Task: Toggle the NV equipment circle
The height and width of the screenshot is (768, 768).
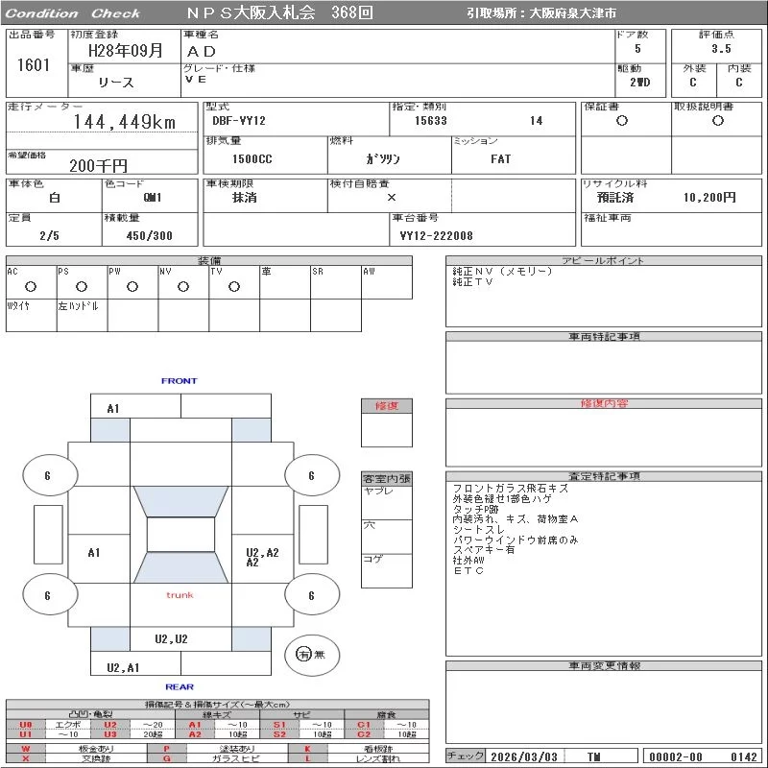Action: [182, 286]
